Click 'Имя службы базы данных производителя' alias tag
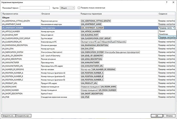The image size is (177, 119). pos(122,52)
